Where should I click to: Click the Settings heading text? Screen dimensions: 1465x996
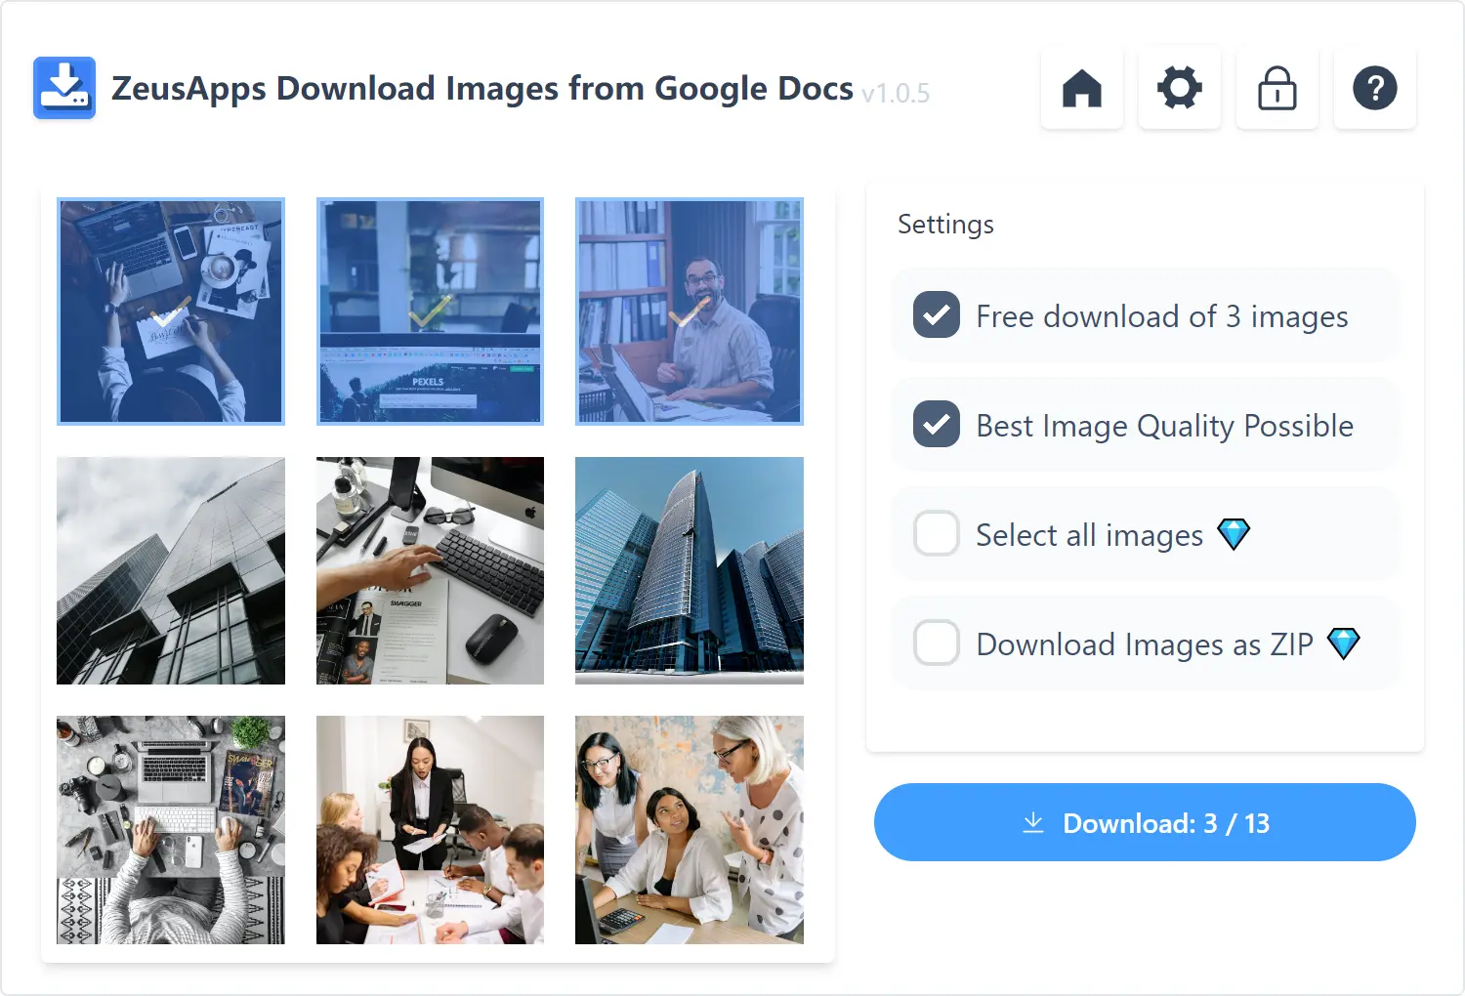tap(945, 225)
